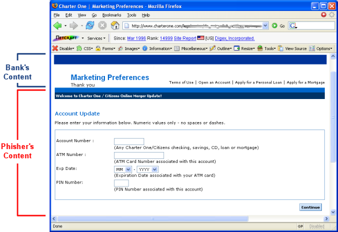Click the Reload page icon
The height and width of the screenshot is (232, 338).
point(90,25)
